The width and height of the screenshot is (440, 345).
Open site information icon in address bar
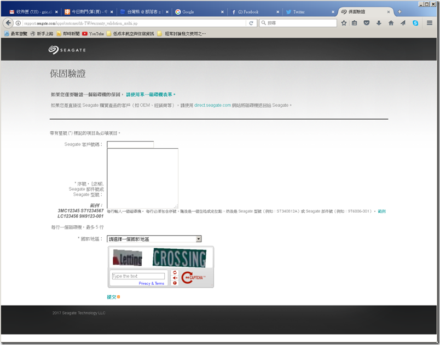tap(18, 23)
